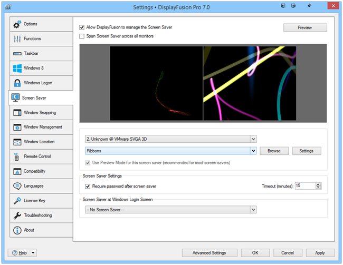
Task: Click the Options gear icon
Action: pyautogui.click(x=17, y=24)
